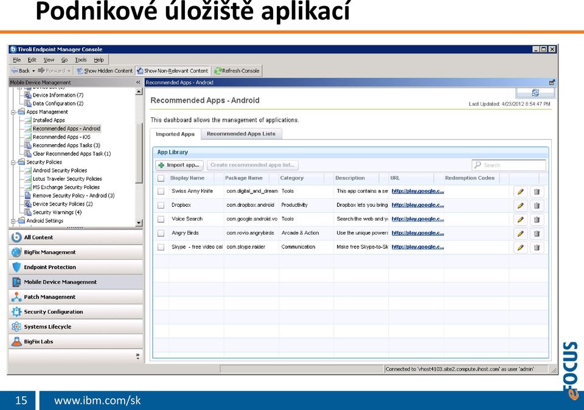Viewport: 584px width, 410px height.
Task: Click Refresh Console
Action: 237,71
